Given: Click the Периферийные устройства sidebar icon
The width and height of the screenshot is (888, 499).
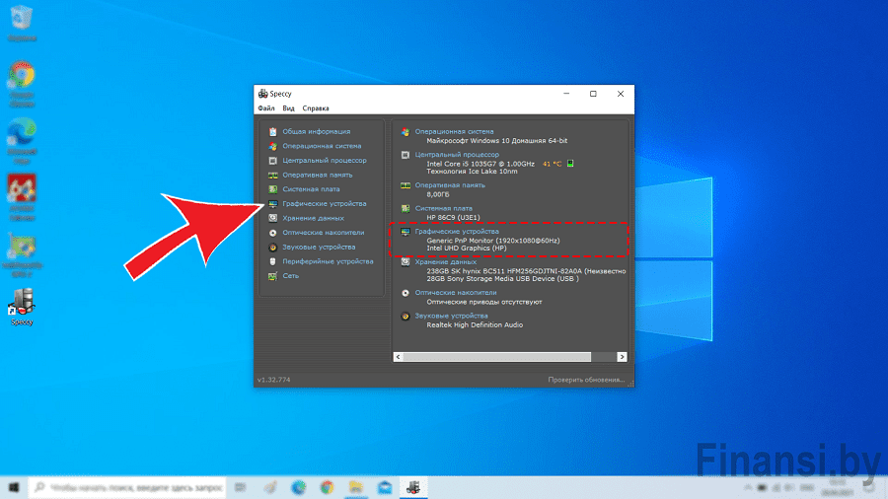Looking at the screenshot, I should tap(273, 261).
